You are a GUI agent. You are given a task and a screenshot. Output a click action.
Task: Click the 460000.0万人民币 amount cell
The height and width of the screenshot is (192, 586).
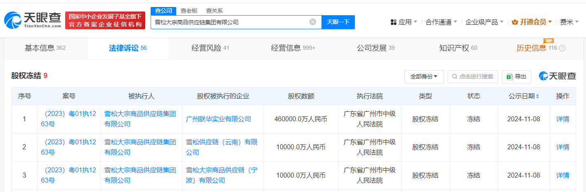pyautogui.click(x=301, y=119)
